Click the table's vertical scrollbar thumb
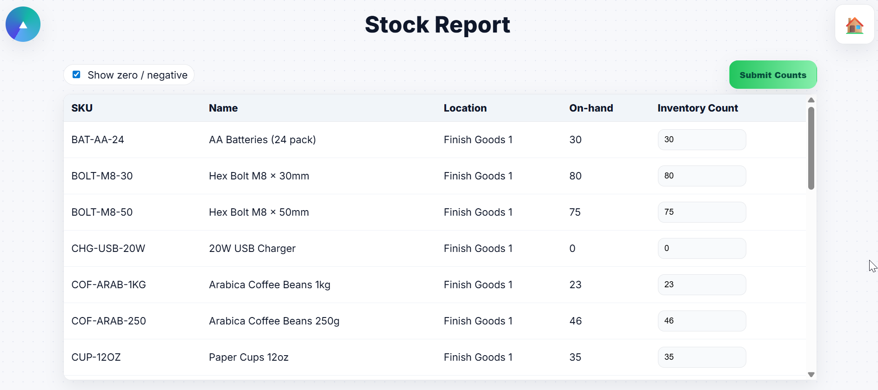Viewport: 878px width, 390px height. pos(811,148)
